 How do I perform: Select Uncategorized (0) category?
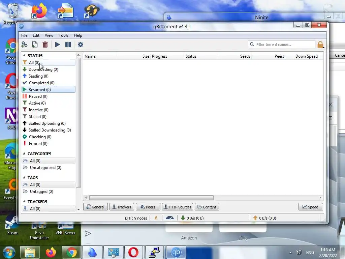(49, 168)
